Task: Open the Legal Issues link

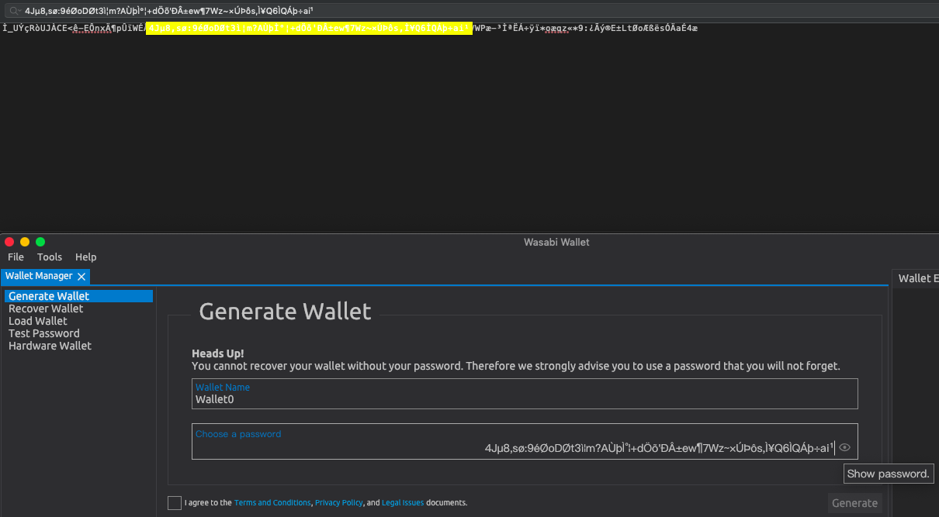Action: click(x=403, y=503)
